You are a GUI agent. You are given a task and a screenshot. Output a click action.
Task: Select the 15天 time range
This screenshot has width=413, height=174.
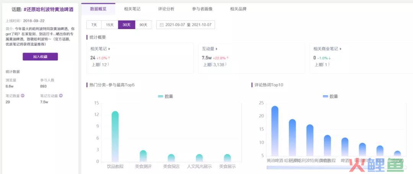point(110,25)
